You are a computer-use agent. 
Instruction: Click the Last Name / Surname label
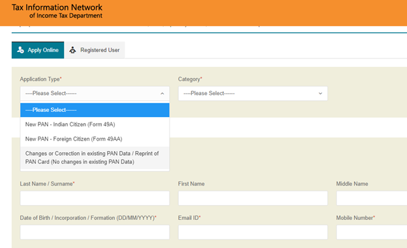(47, 184)
